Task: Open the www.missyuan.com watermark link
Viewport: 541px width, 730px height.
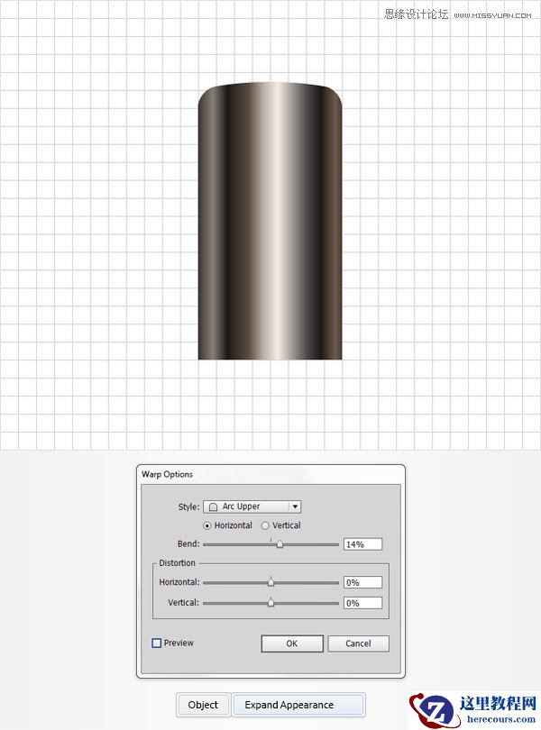Action: (492, 15)
